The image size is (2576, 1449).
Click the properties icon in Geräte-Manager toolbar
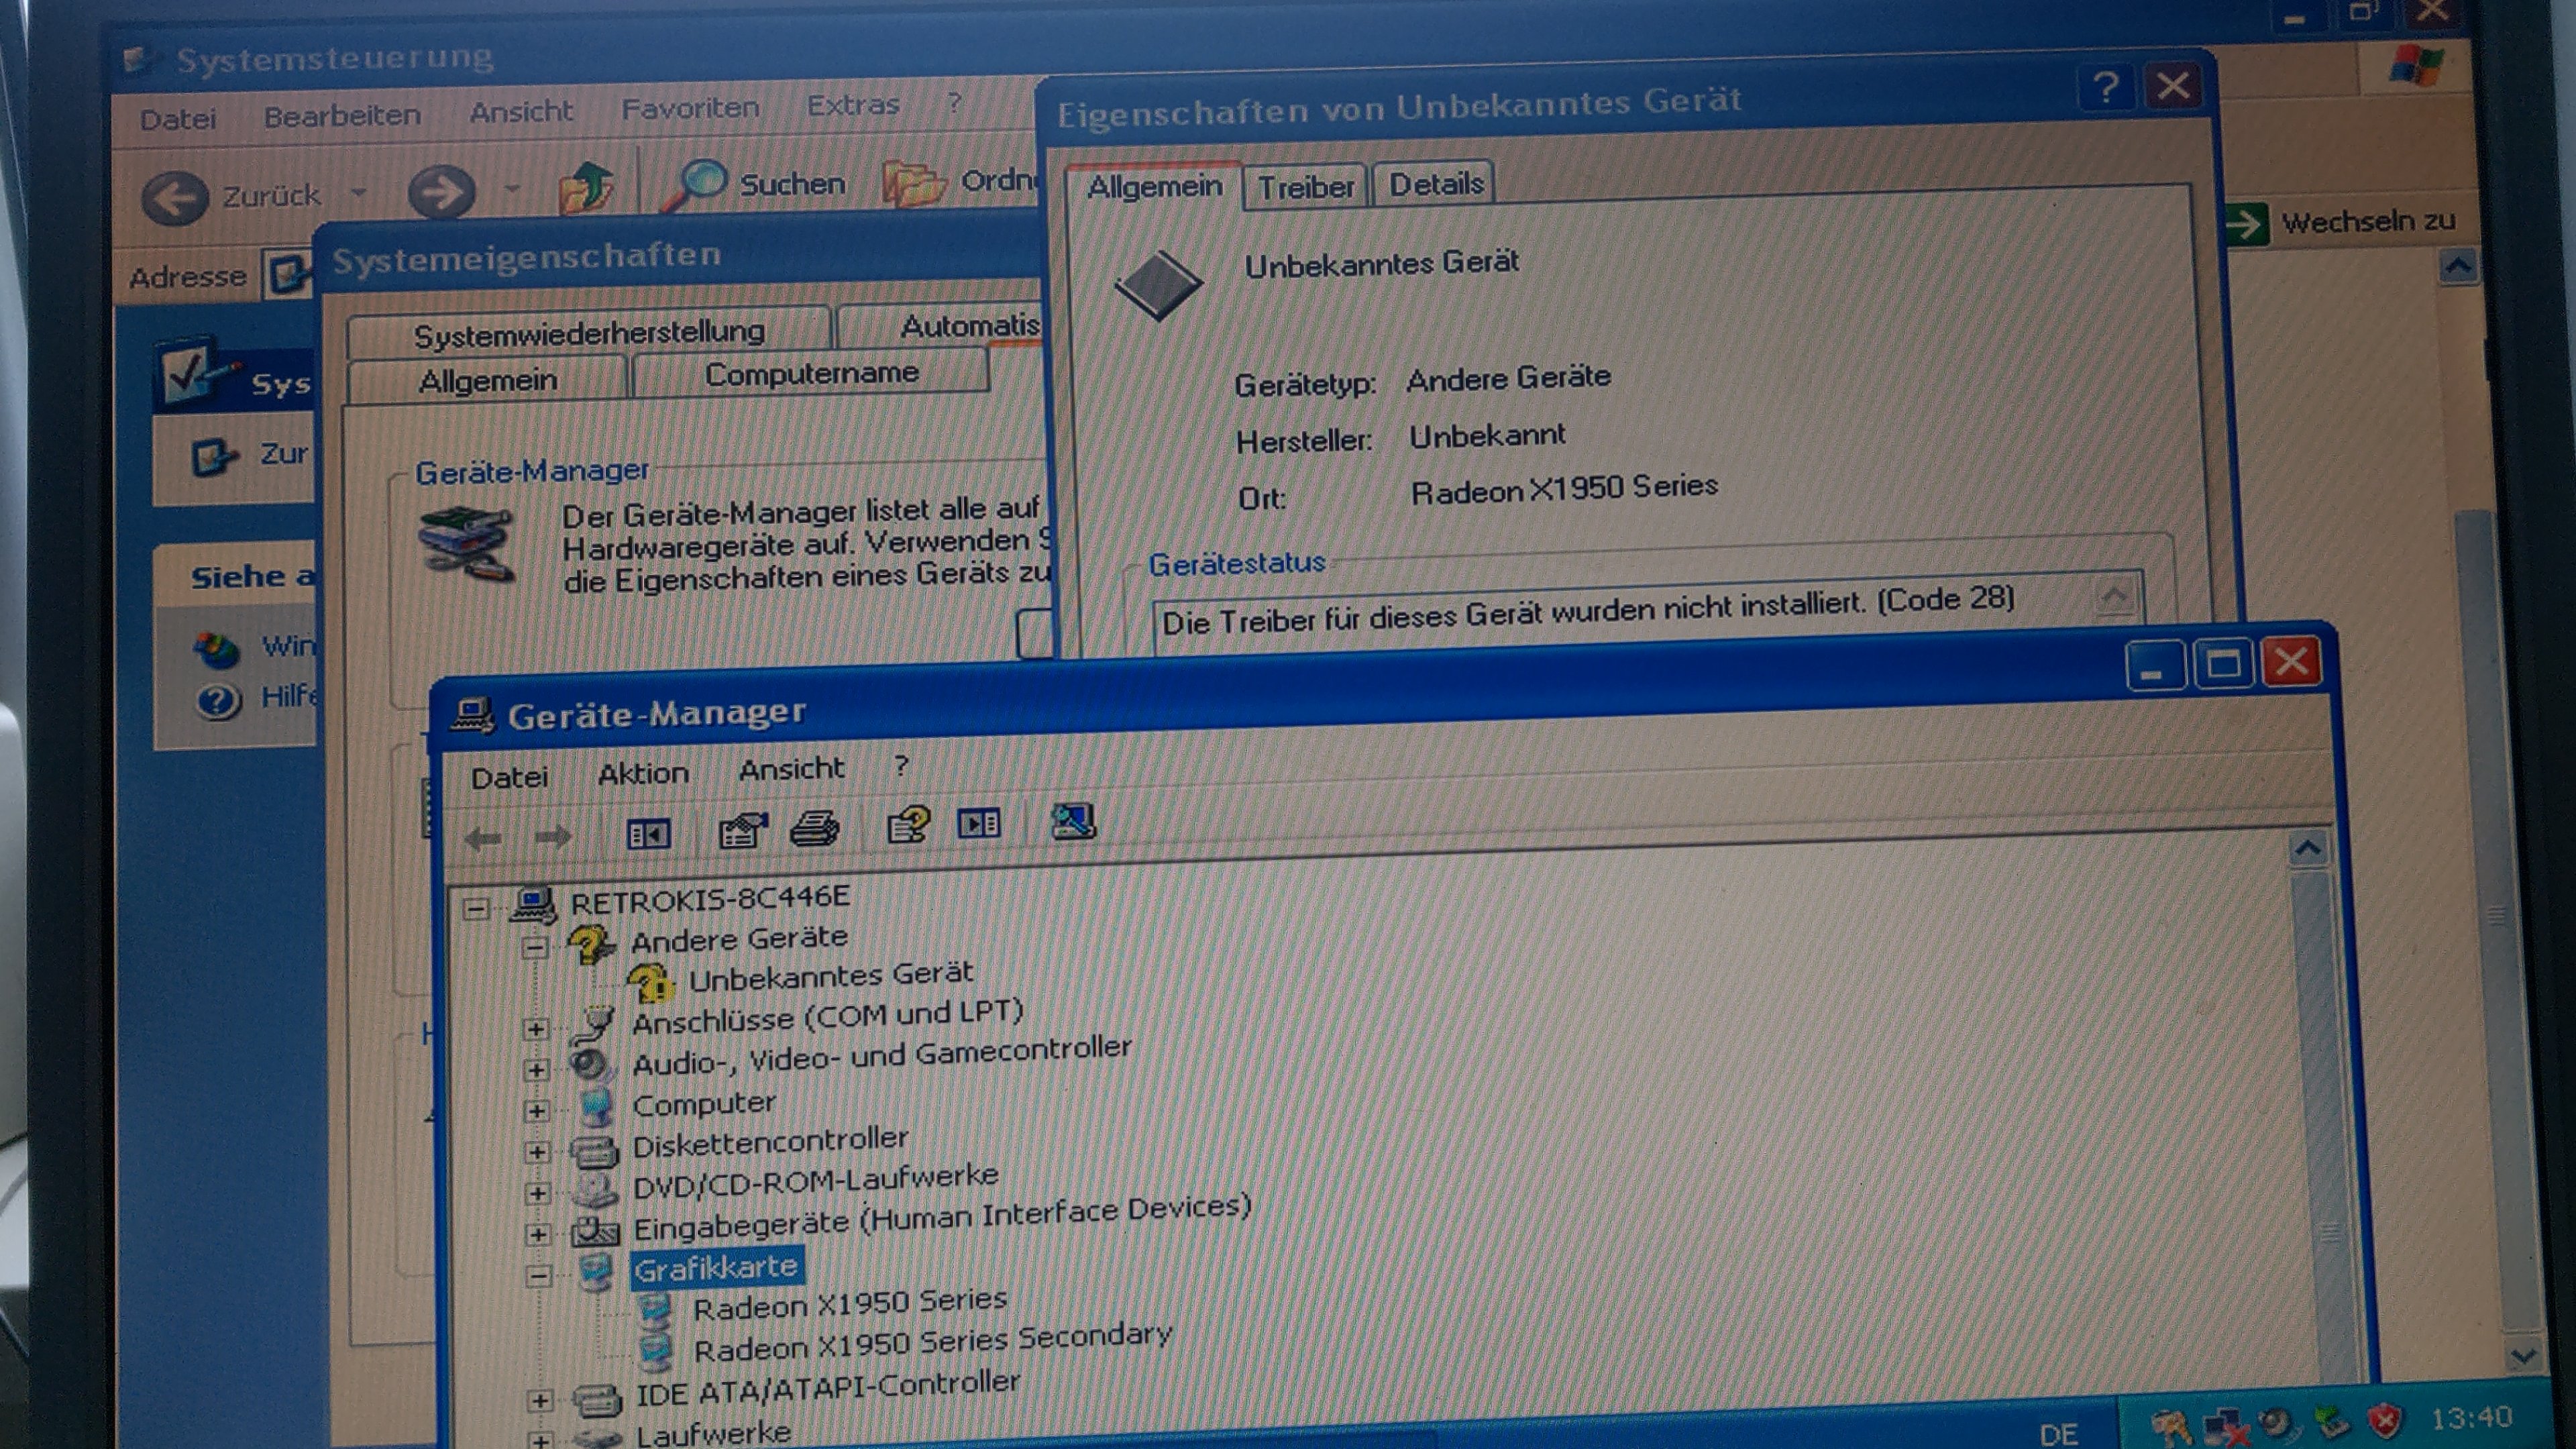(x=742, y=830)
